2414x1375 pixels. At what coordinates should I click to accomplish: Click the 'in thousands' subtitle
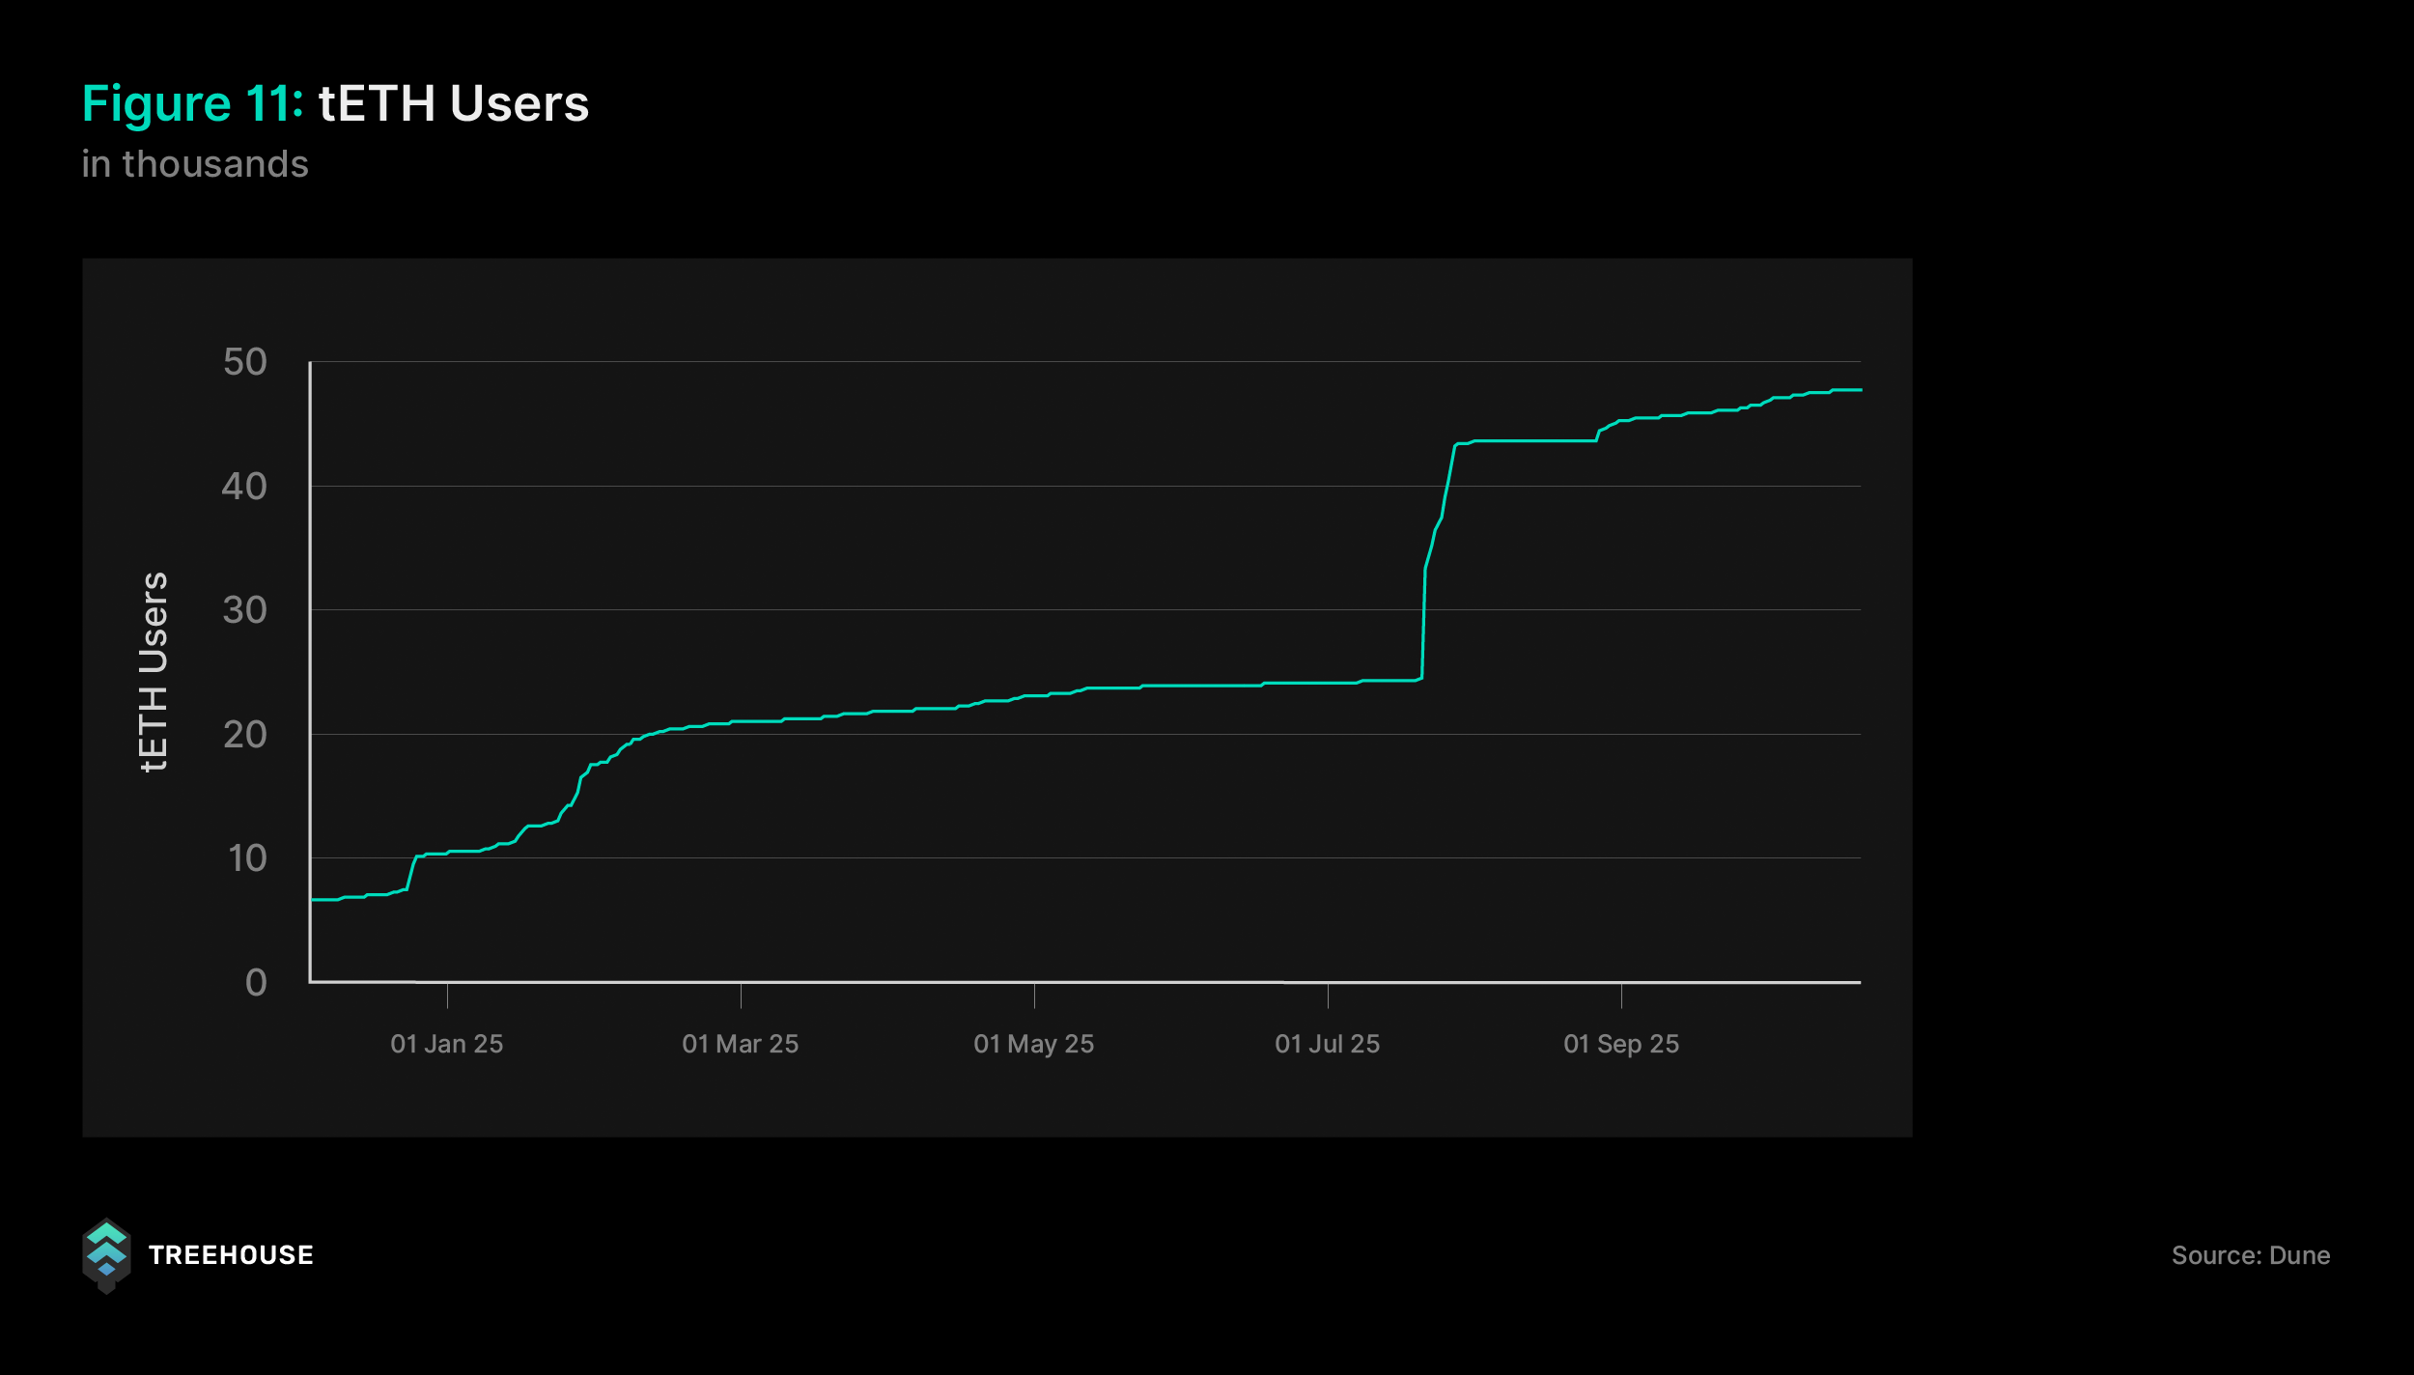pos(195,164)
